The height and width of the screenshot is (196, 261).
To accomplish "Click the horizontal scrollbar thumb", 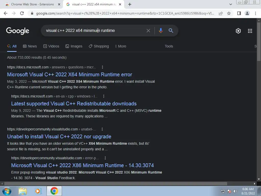I will click(116, 184).
